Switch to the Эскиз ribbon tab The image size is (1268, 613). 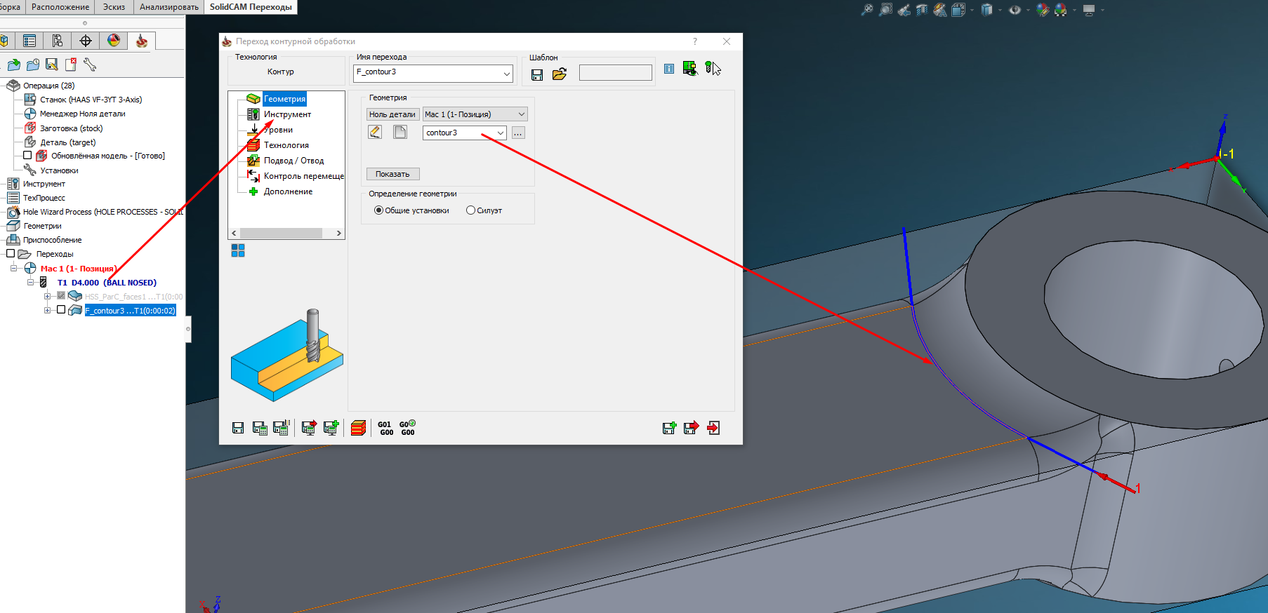tap(114, 7)
